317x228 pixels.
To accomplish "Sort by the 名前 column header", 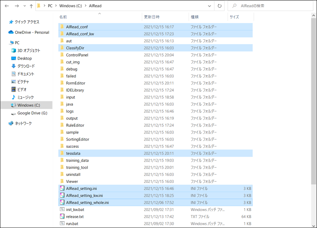I will pyautogui.click(x=63, y=17).
